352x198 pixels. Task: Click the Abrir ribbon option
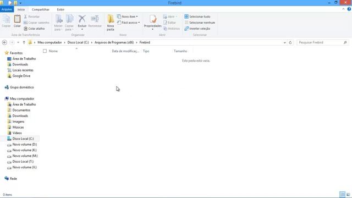pyautogui.click(x=170, y=16)
